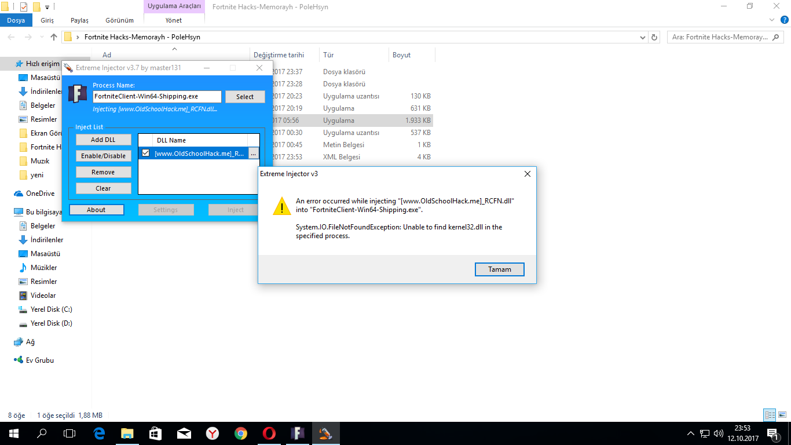Click the Properties icon in Quick Access Toolbar
This screenshot has width=791, height=445.
pyautogui.click(x=24, y=7)
